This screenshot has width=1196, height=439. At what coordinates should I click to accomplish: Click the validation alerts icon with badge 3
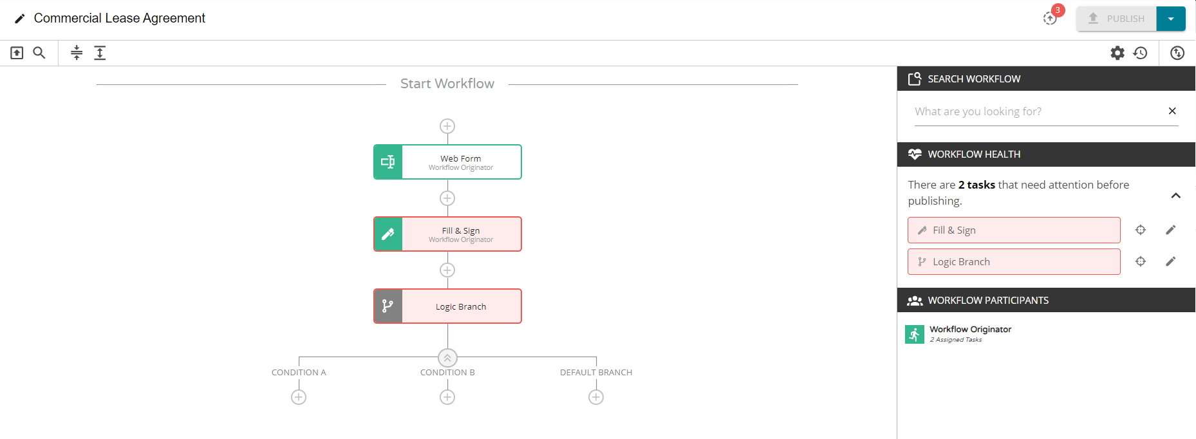(x=1050, y=18)
